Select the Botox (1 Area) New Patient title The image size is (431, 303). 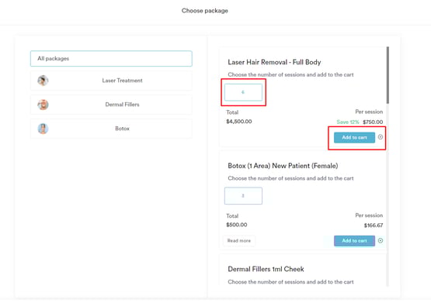tap(283, 166)
